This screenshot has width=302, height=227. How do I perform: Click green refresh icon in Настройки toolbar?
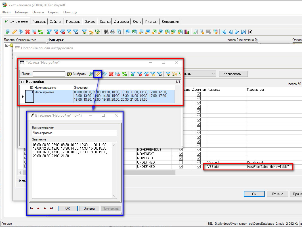tap(124, 74)
